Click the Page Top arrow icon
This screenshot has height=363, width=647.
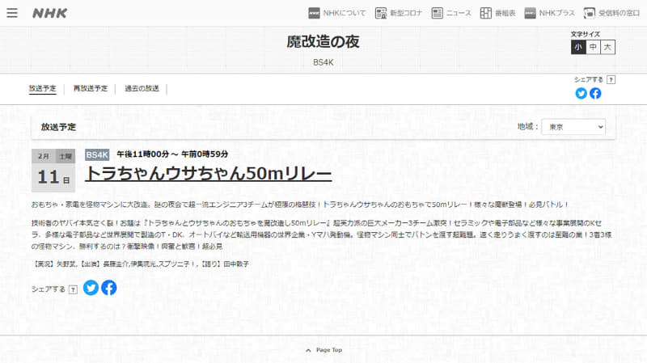click(308, 350)
